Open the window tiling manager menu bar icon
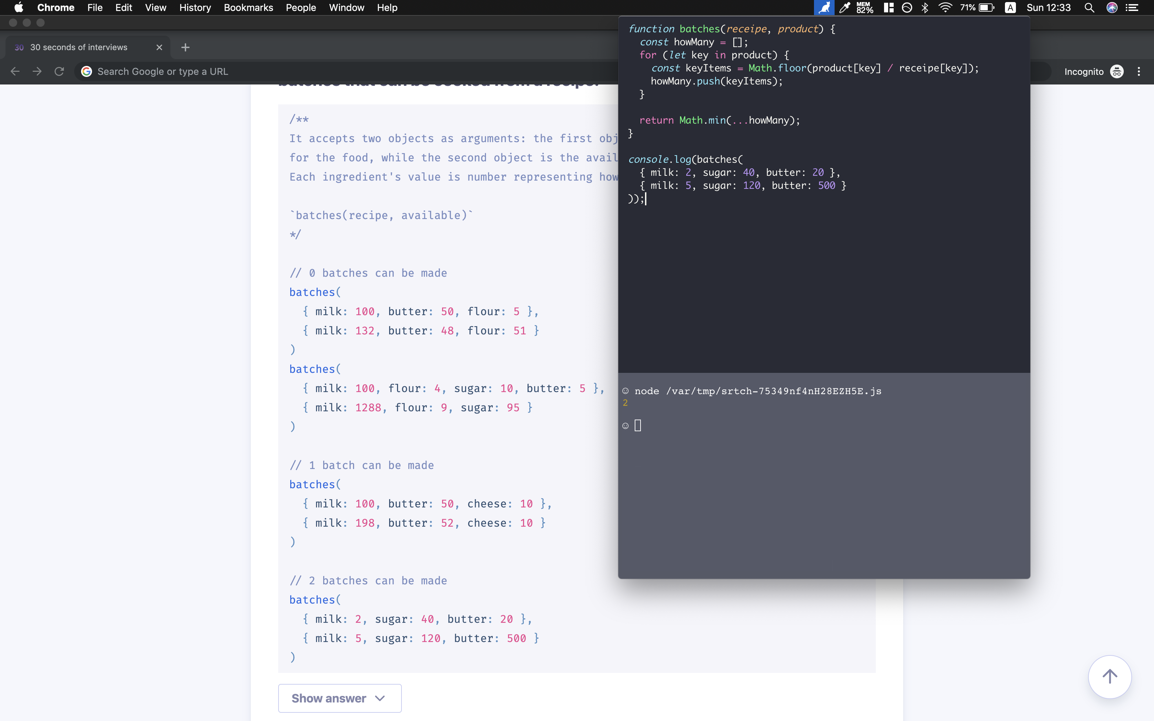Screen dimensions: 1154x721 point(889,8)
